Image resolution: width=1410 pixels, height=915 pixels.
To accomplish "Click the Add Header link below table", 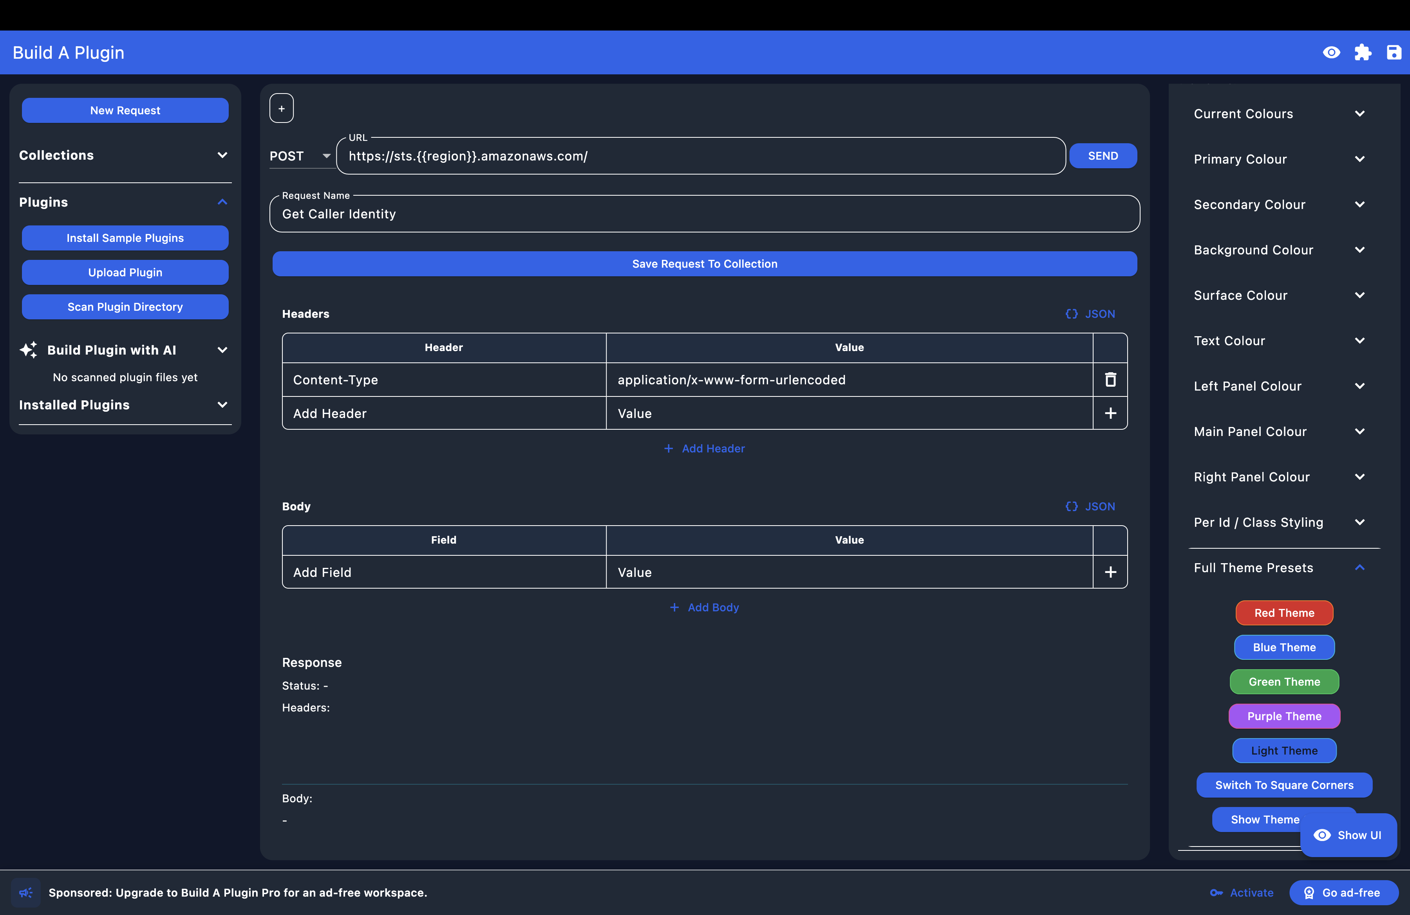I will point(704,448).
